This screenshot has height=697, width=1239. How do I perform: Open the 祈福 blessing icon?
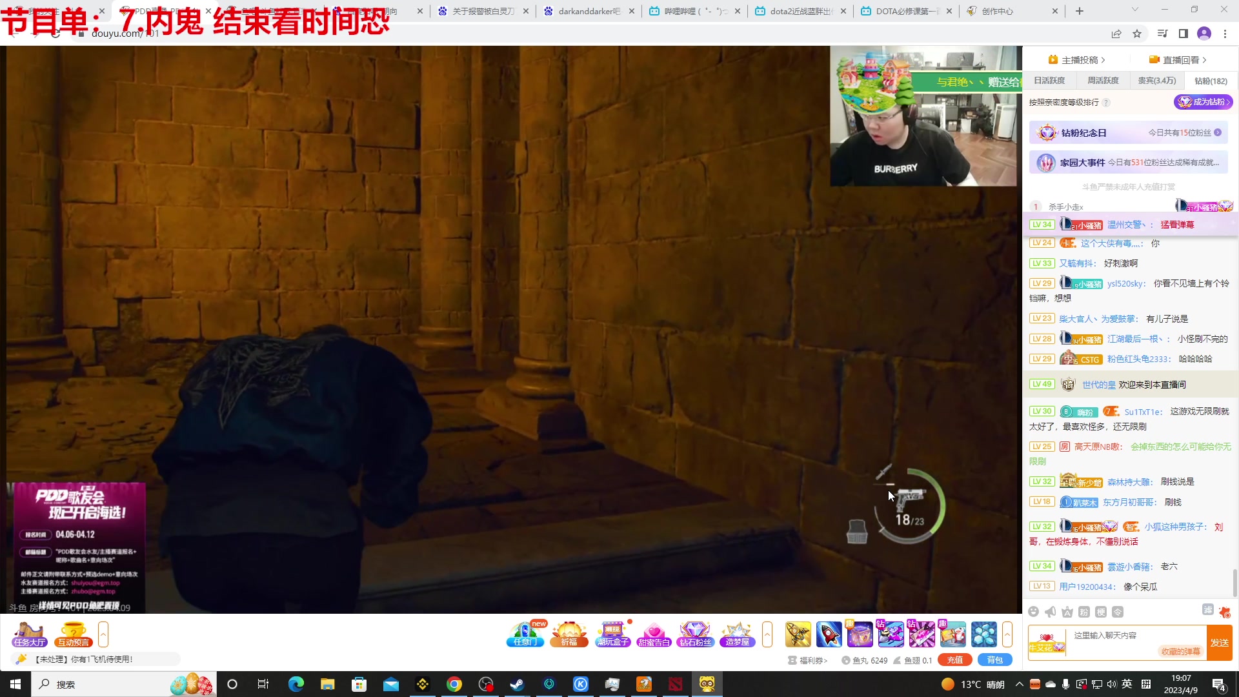tap(569, 634)
